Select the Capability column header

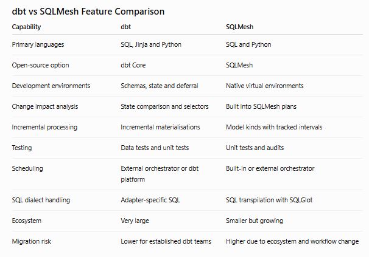(26, 27)
